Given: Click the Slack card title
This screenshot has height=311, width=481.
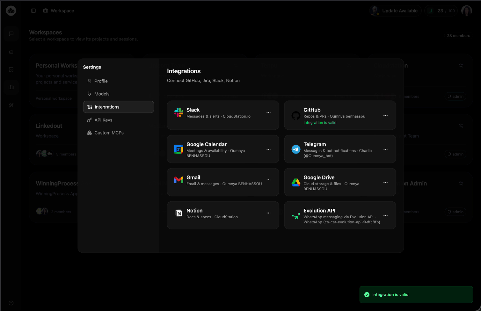Looking at the screenshot, I should point(193,110).
